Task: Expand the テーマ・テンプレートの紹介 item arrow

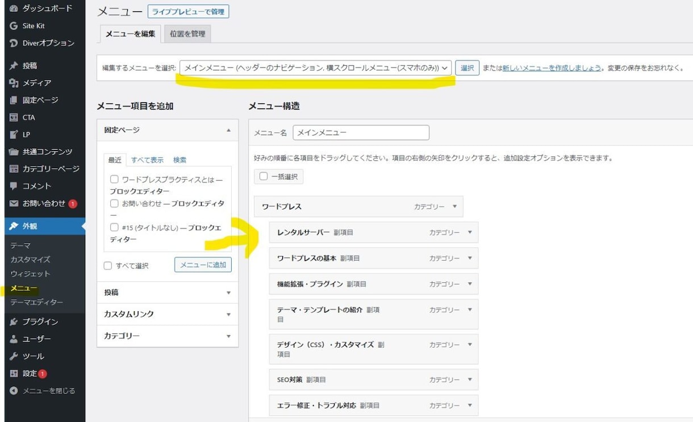Action: [x=470, y=310]
